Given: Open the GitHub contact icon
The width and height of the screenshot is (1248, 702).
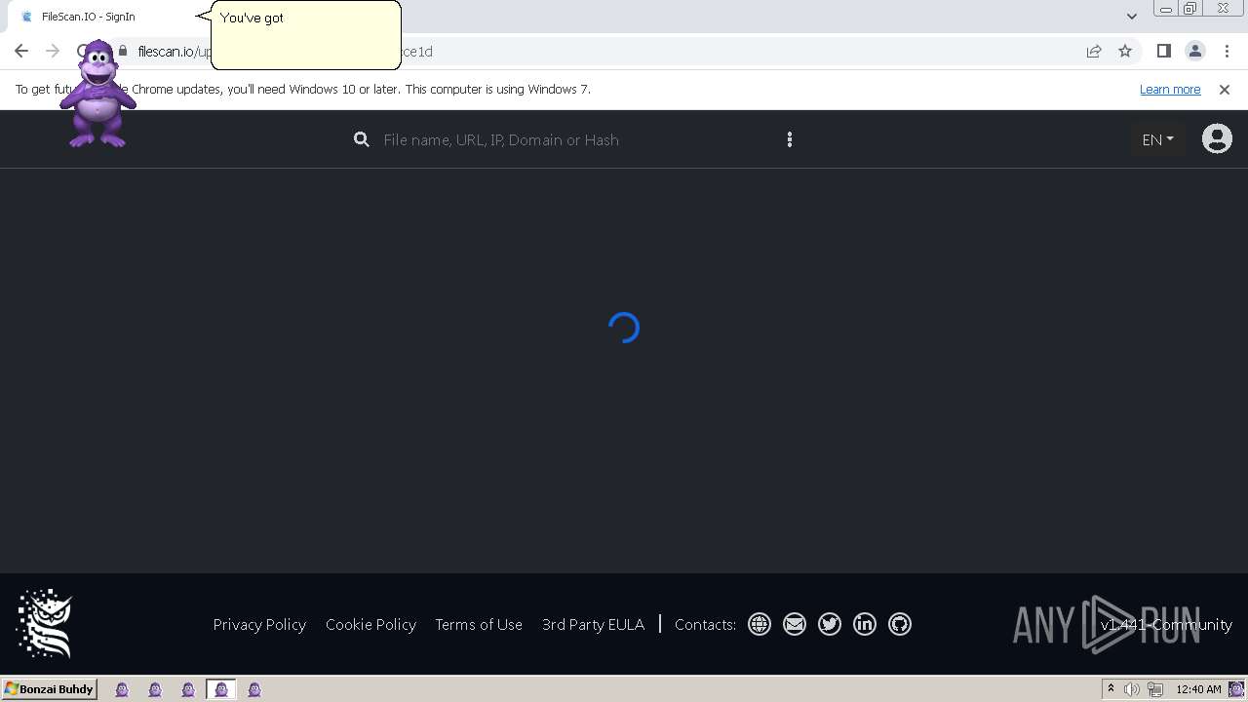Looking at the screenshot, I should [900, 624].
